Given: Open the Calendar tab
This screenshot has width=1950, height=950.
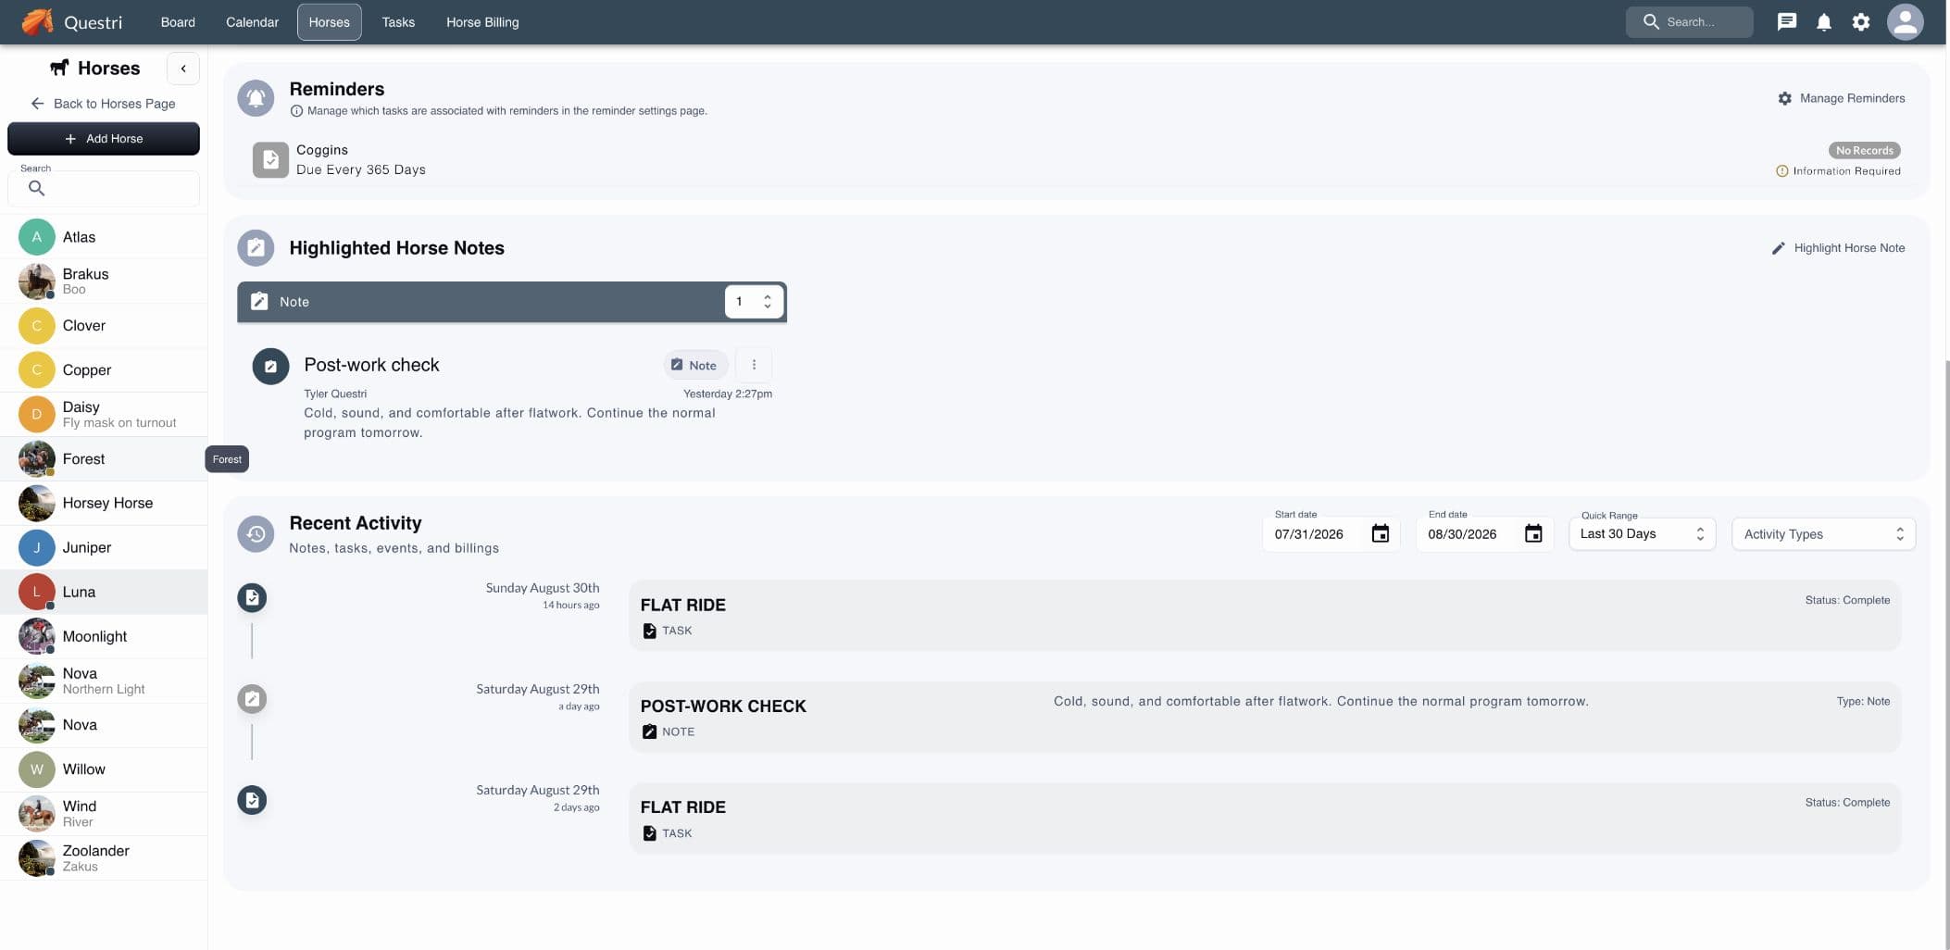Looking at the screenshot, I should pos(252,22).
